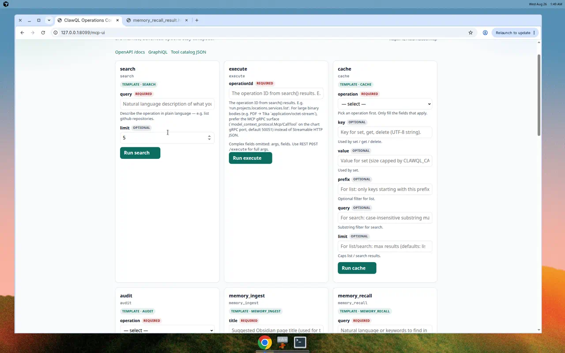565x353 pixels.
Task: Focus the cache prefix input field
Action: (385, 189)
